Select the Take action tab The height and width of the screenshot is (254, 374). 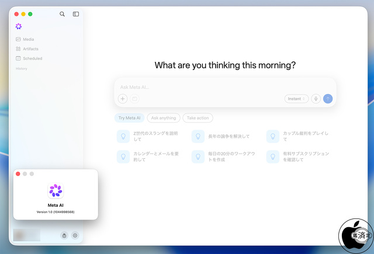(198, 118)
